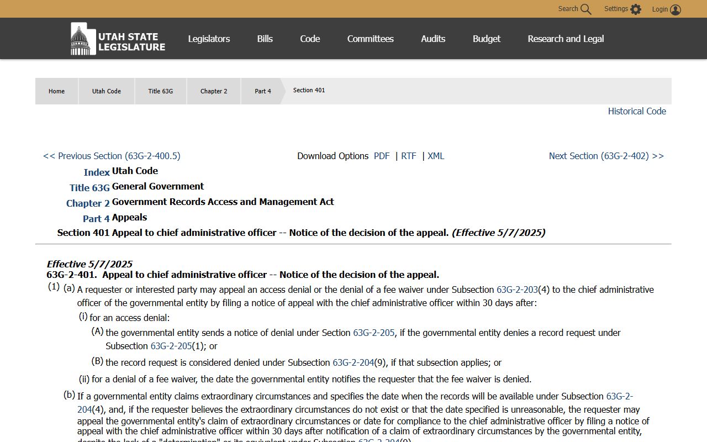The image size is (707, 442).
Task: Open the Bills menu
Action: pyautogui.click(x=265, y=39)
